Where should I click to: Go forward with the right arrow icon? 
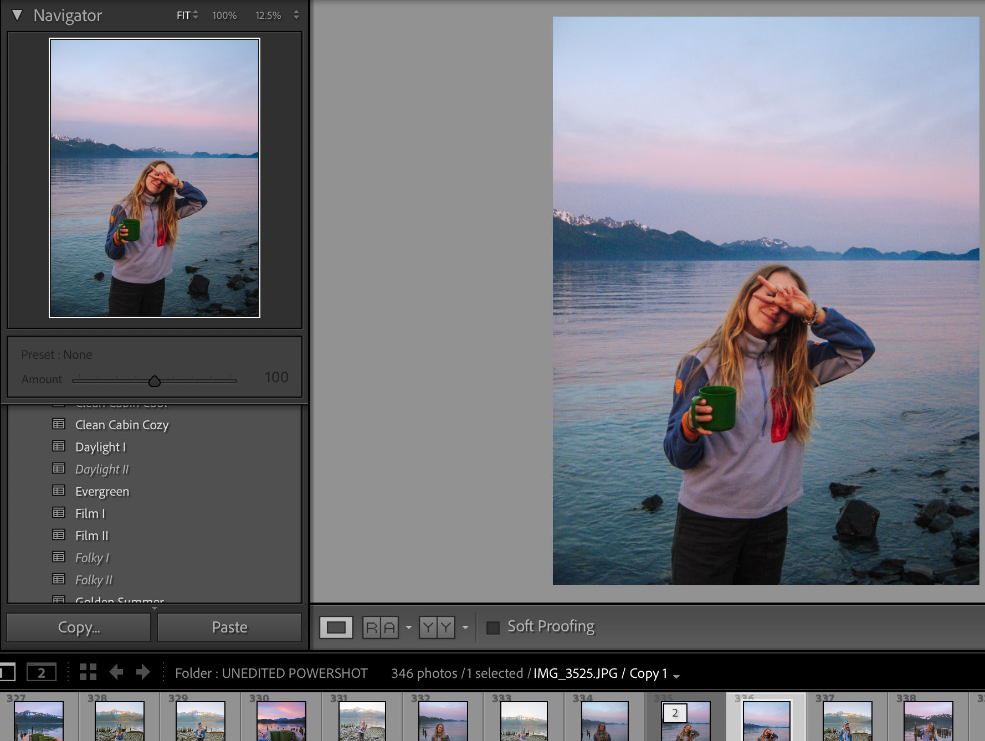tap(143, 672)
